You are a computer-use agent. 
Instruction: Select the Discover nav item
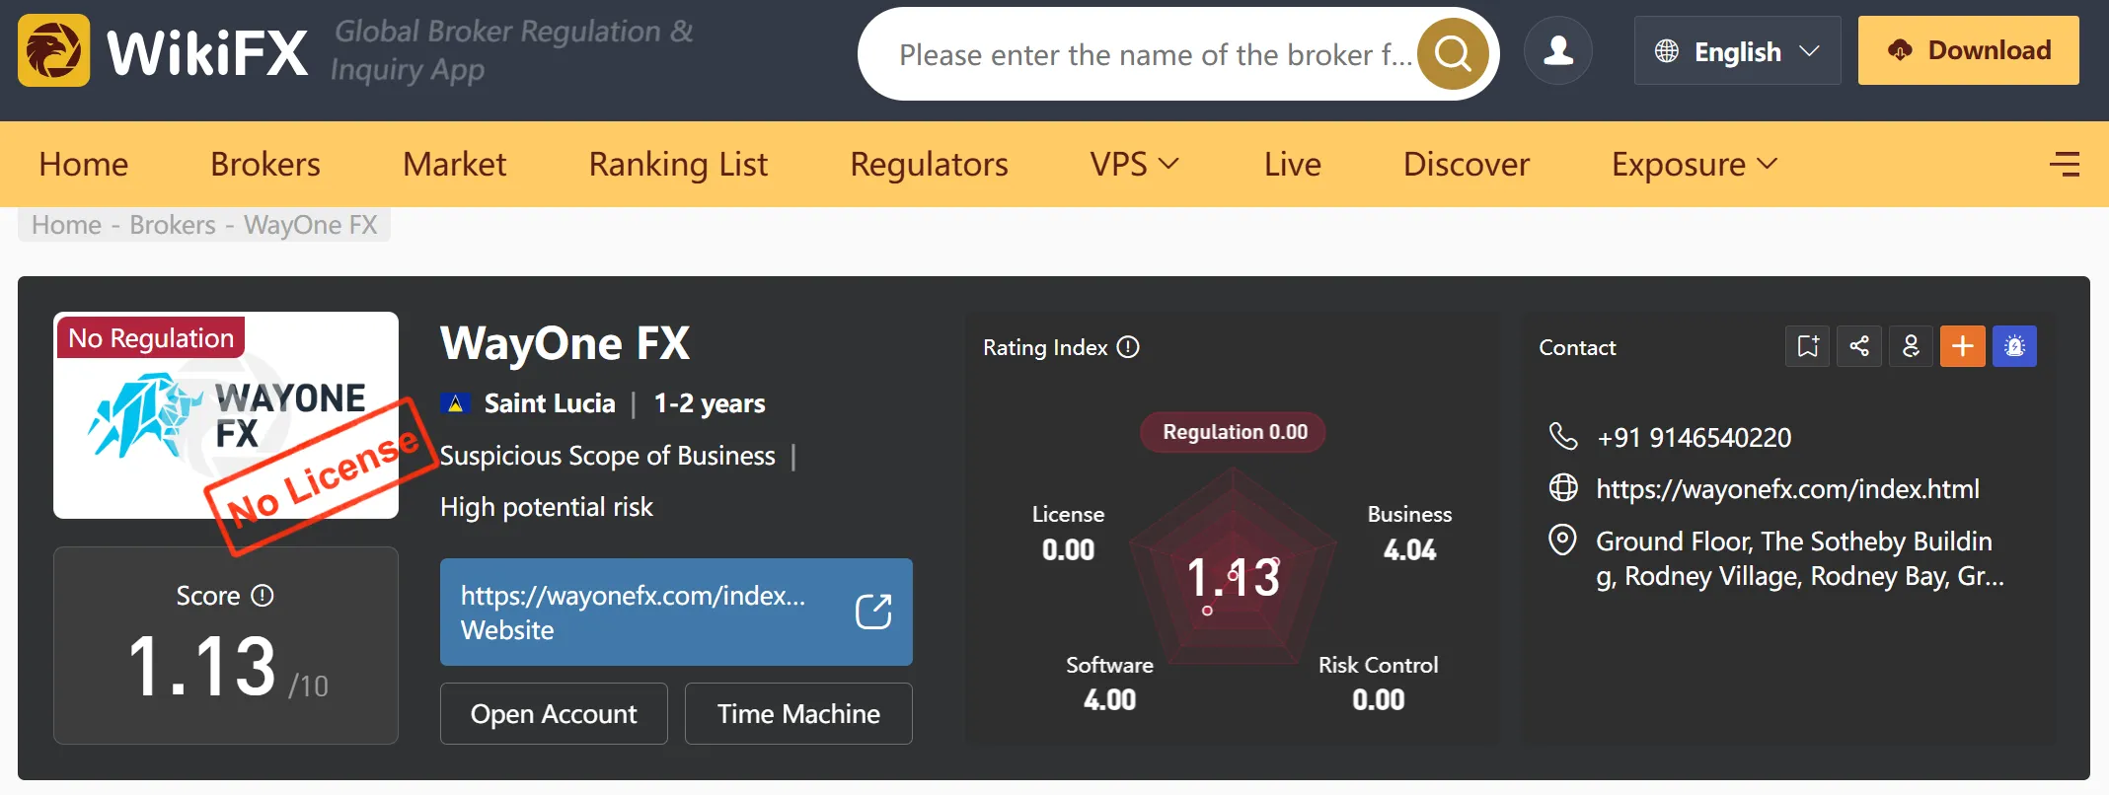pos(1467,164)
